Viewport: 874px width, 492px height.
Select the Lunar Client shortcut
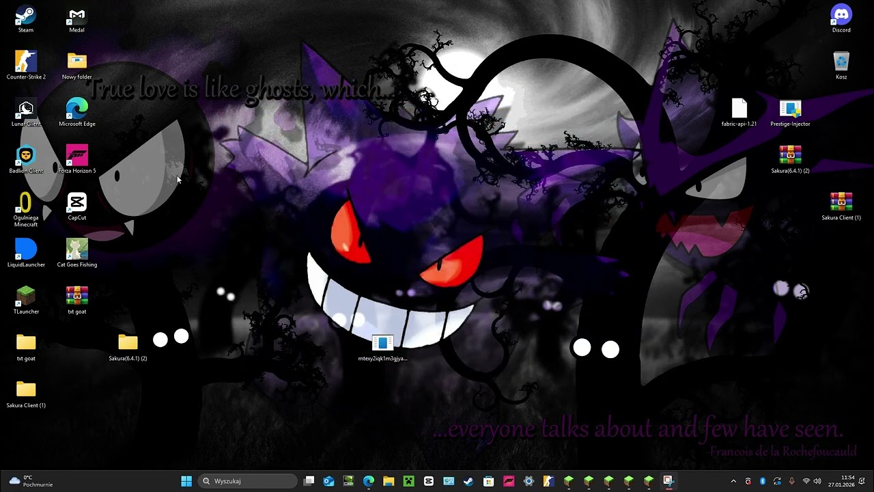point(26,113)
